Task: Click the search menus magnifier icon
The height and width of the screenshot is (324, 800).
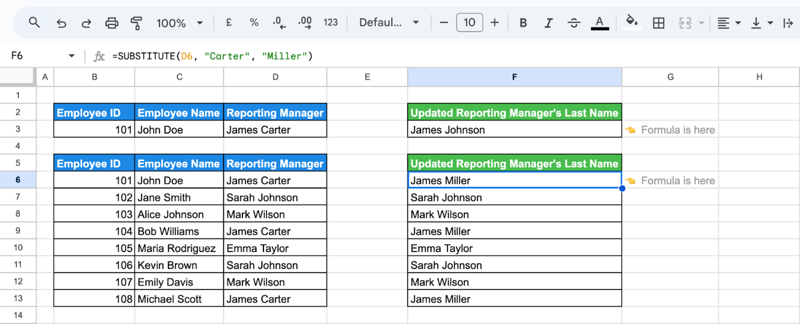Action: [x=34, y=23]
